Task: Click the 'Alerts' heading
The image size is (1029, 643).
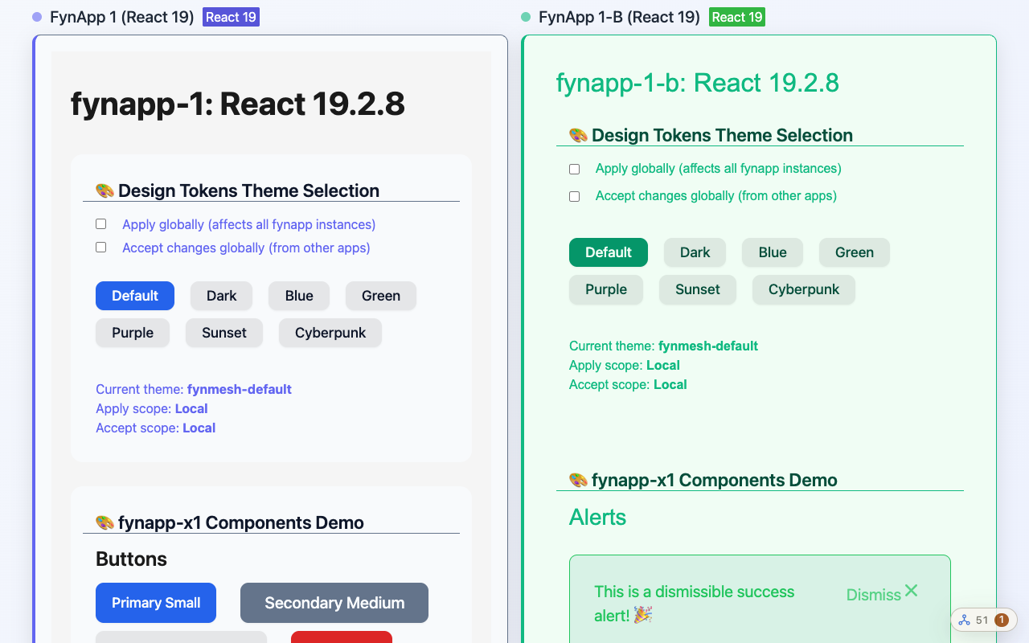Action: tap(597, 517)
